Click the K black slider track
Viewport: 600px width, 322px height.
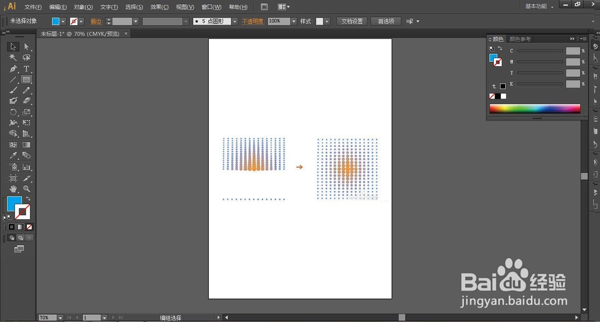pyautogui.click(x=540, y=84)
